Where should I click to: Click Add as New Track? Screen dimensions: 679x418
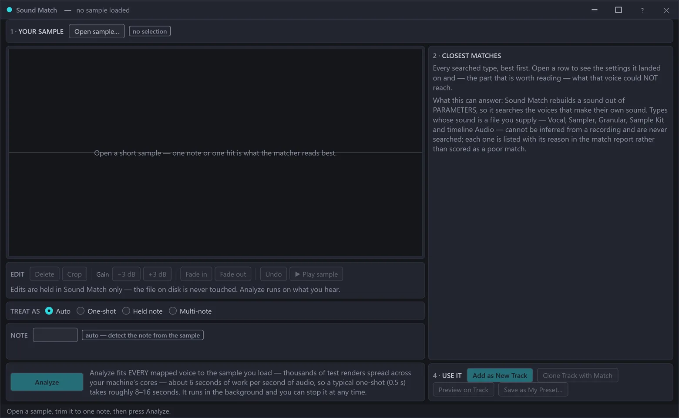click(500, 375)
